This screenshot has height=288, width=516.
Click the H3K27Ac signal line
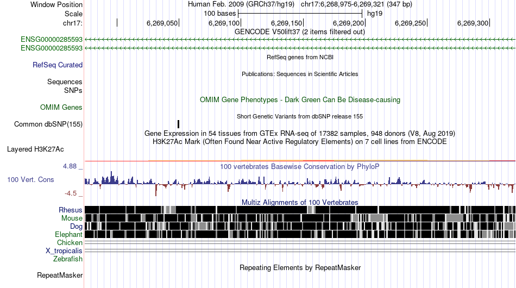click(300, 161)
